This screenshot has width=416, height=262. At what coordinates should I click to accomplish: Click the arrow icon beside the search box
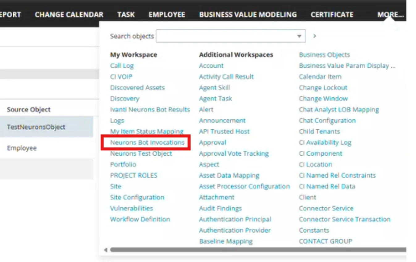point(314,36)
